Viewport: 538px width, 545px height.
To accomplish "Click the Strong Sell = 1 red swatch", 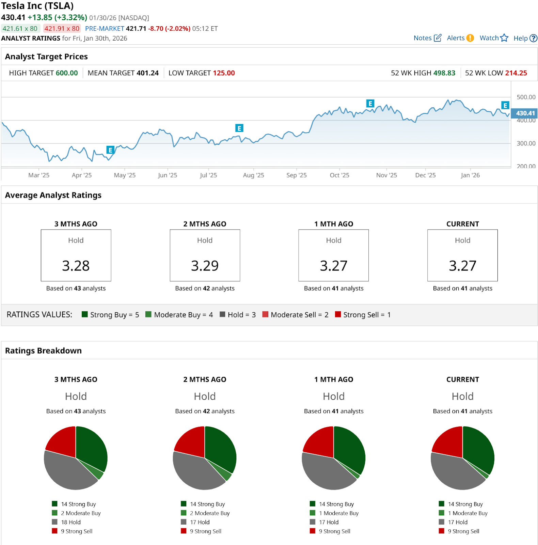I will click(x=338, y=314).
